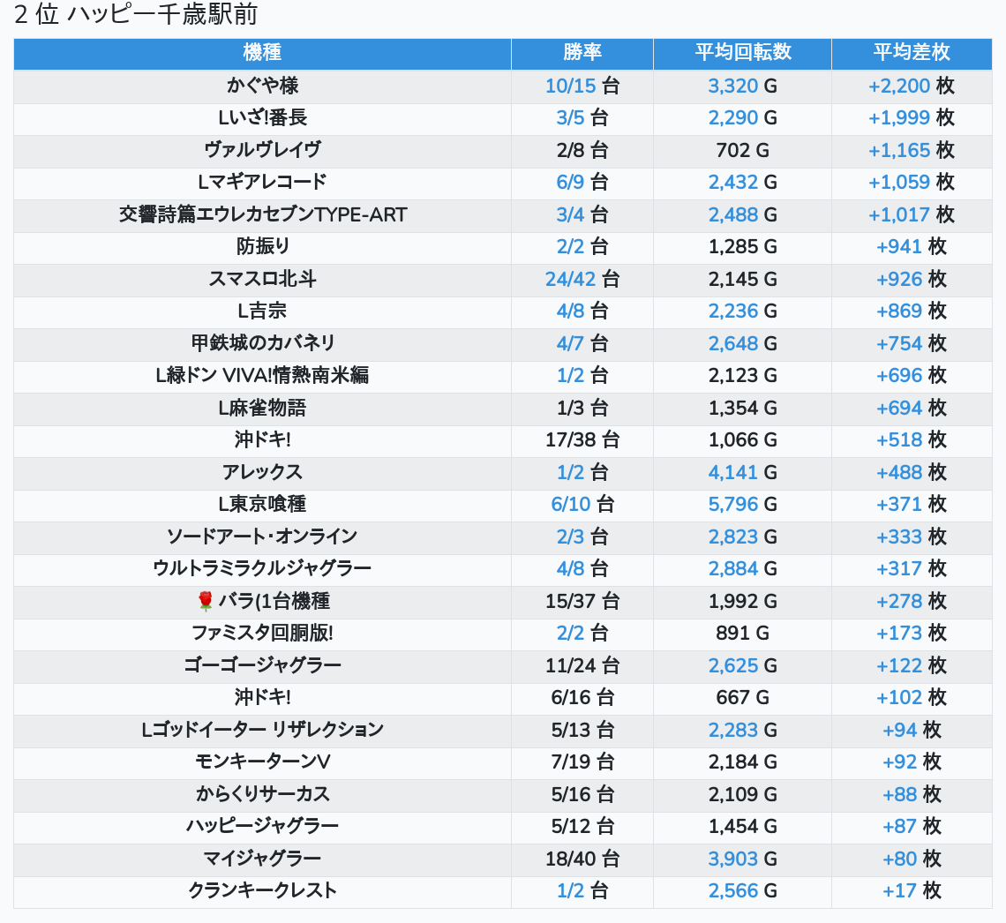The image size is (1006, 923).
Task: Click the 702 G average spins value
Action: coord(742,150)
